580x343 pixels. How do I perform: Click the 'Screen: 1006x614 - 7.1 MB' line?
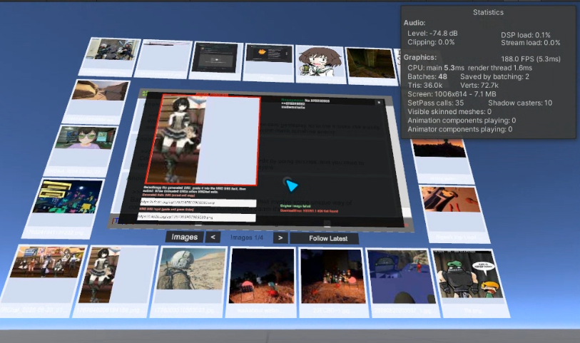coord(452,94)
